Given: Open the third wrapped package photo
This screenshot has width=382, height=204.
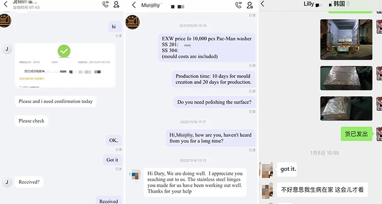Looking at the screenshot, I should tap(346, 108).
